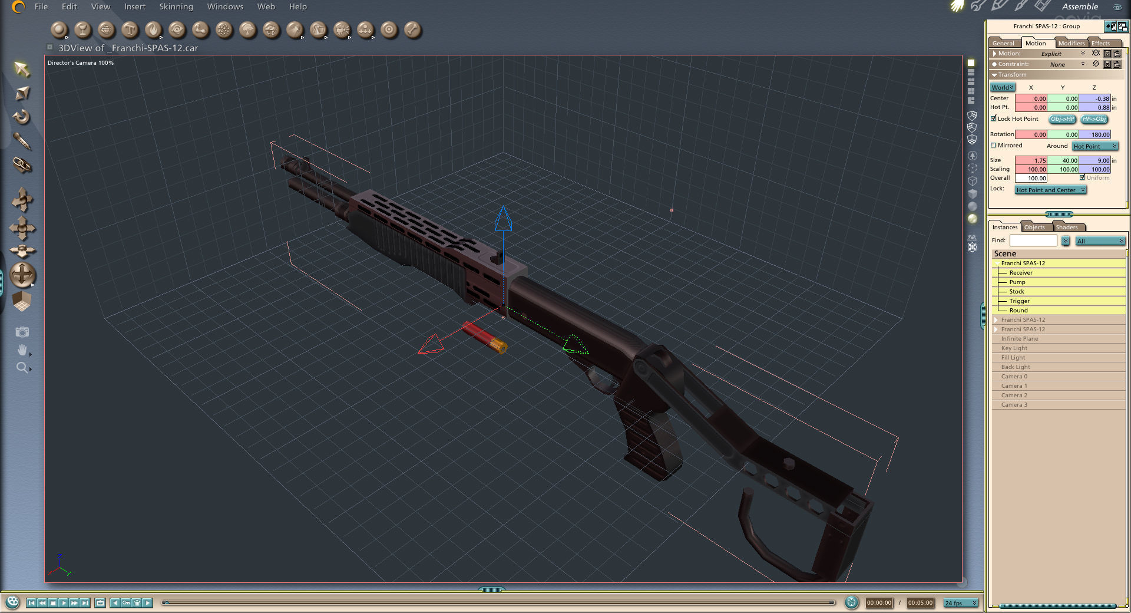
Task: Jump to first frame
Action: [31, 602]
